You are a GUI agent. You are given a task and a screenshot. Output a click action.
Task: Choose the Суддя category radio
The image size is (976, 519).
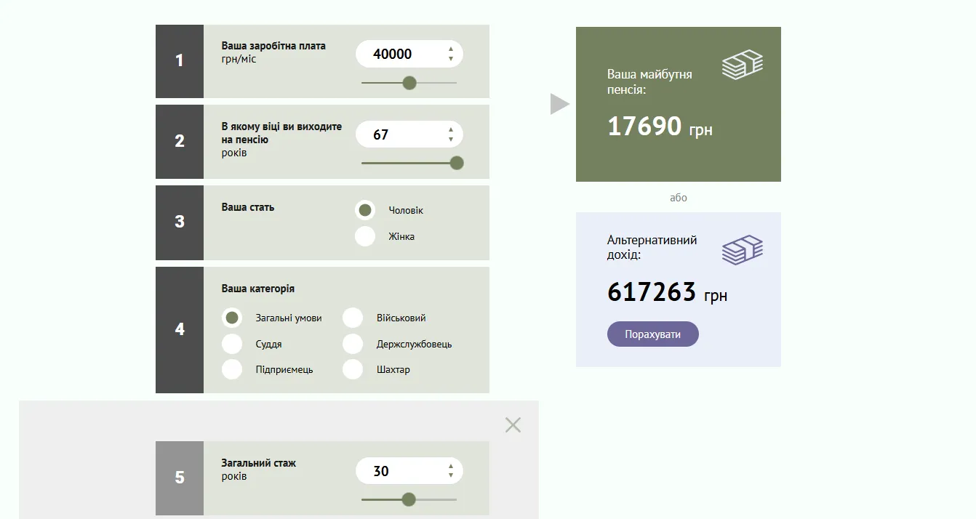pos(232,344)
